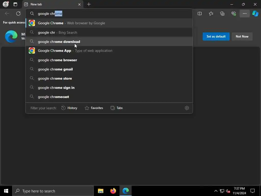Image resolution: width=261 pixels, height=196 pixels.
Task: Restore down the Edge window
Action: tap(243, 4)
